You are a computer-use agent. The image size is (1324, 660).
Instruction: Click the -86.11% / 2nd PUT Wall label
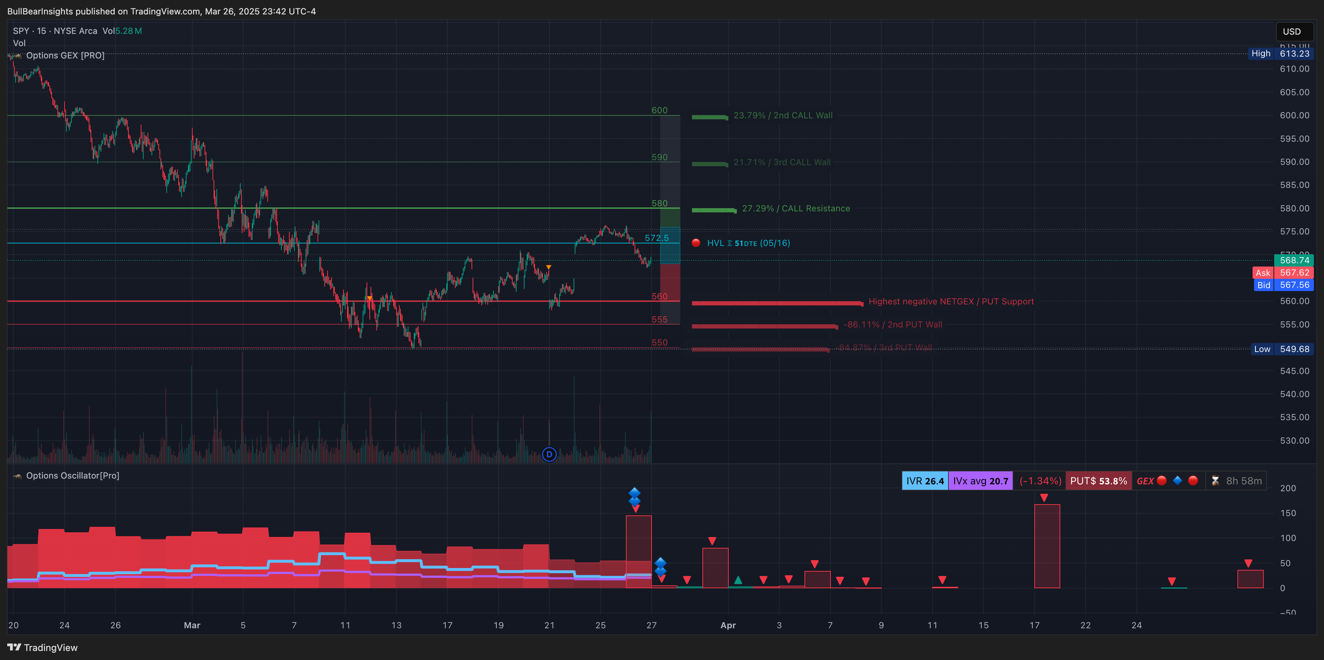[893, 325]
